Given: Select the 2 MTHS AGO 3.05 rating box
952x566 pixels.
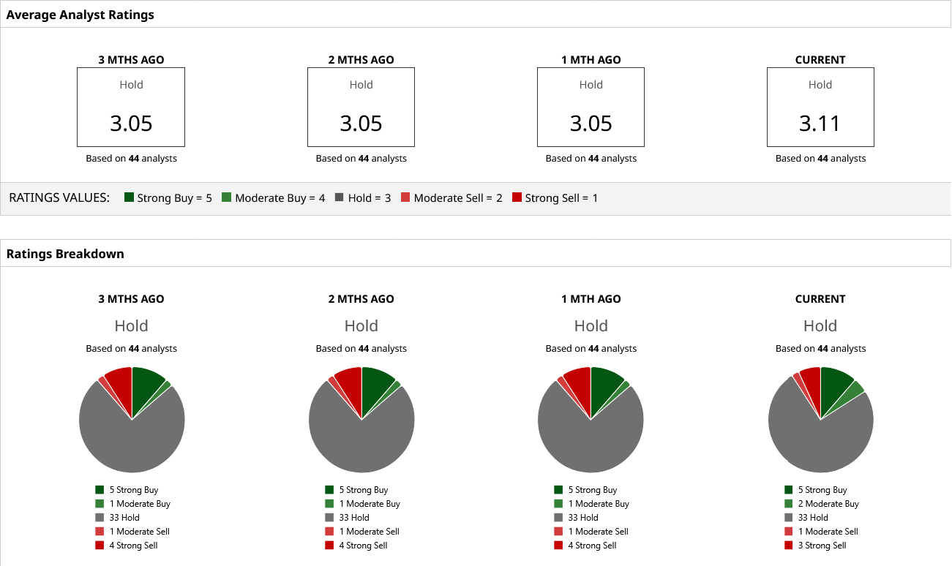Looking at the screenshot, I should click(361, 107).
